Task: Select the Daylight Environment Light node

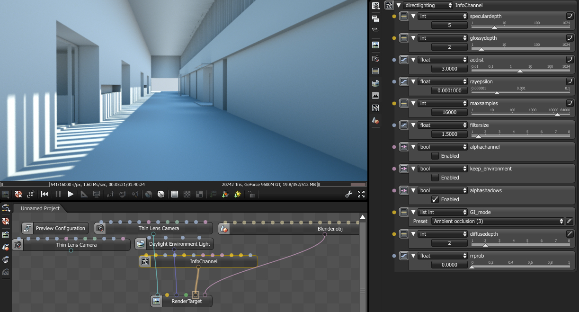Action: tap(174, 244)
